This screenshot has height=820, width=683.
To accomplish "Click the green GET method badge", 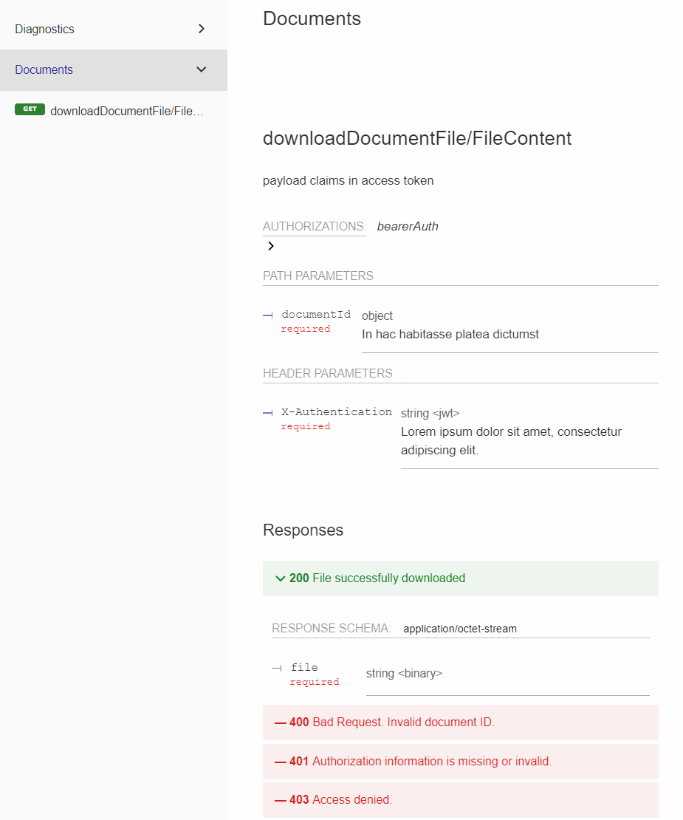I will tap(30, 109).
